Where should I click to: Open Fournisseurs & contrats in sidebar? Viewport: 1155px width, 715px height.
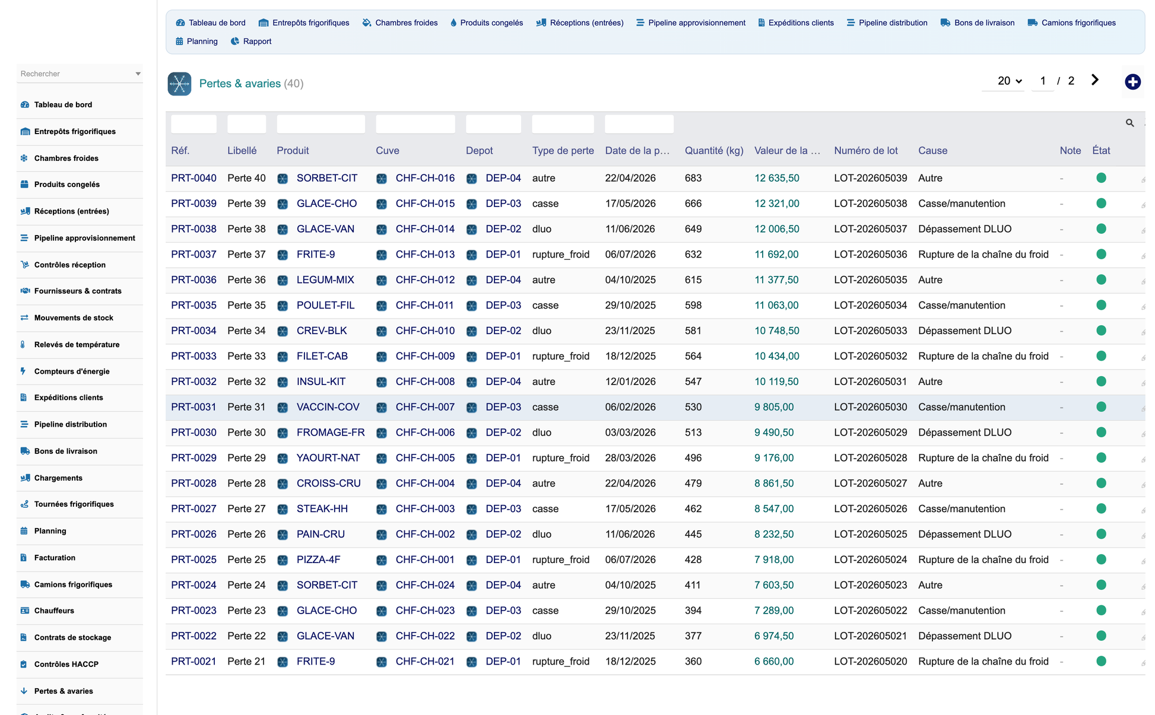point(78,291)
